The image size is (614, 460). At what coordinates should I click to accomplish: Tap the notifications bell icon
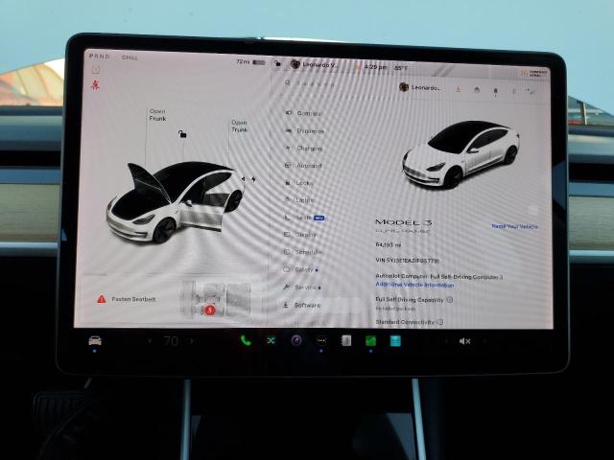coord(495,92)
